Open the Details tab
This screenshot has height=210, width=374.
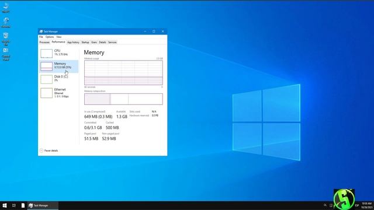(103, 42)
